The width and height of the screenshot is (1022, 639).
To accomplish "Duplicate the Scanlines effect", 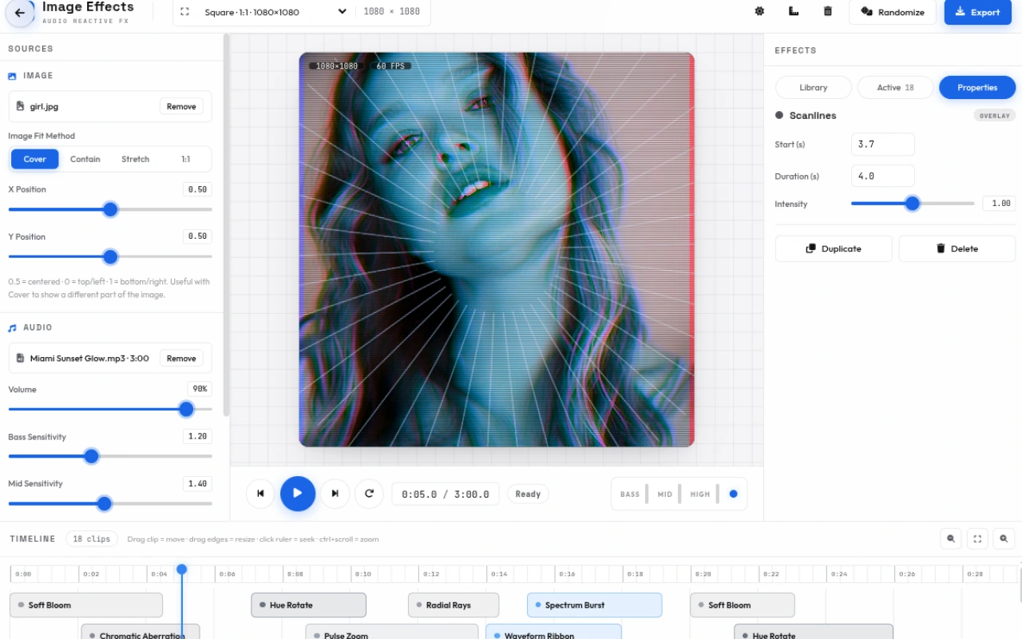I will tap(834, 248).
